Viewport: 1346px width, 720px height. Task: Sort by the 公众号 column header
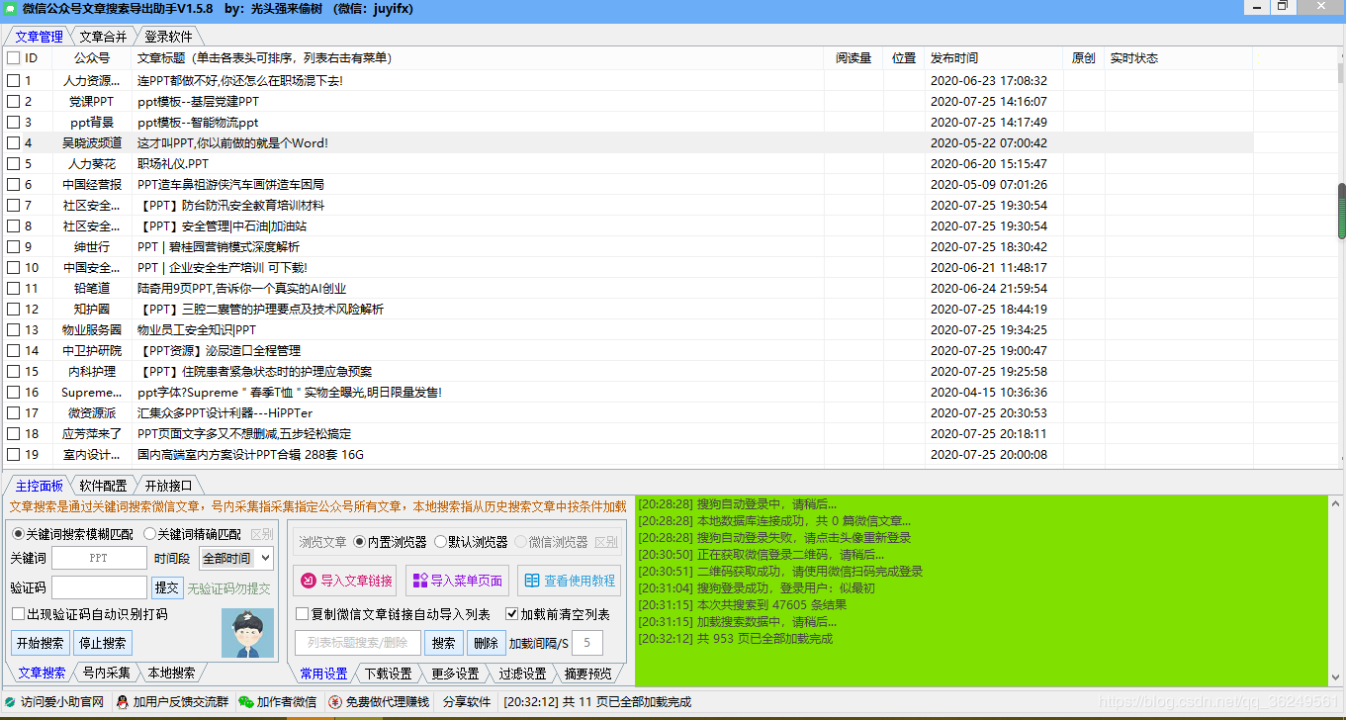[x=92, y=58]
